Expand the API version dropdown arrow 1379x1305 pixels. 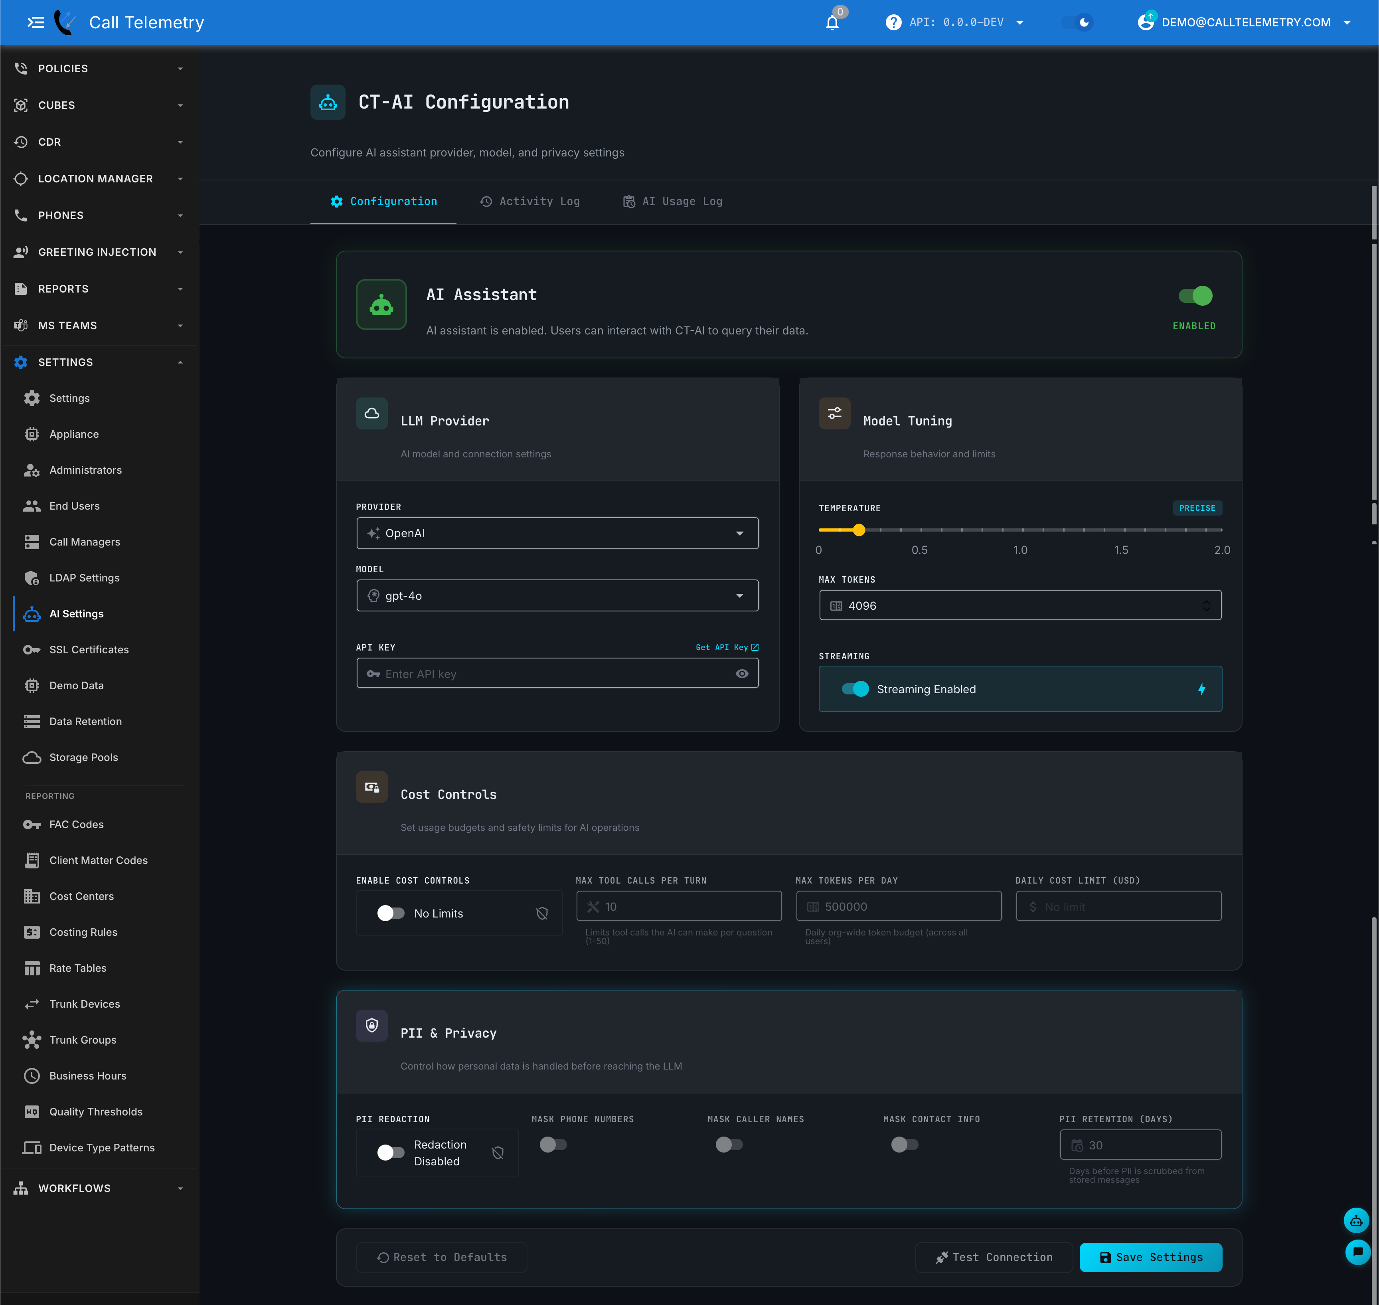click(x=1019, y=23)
